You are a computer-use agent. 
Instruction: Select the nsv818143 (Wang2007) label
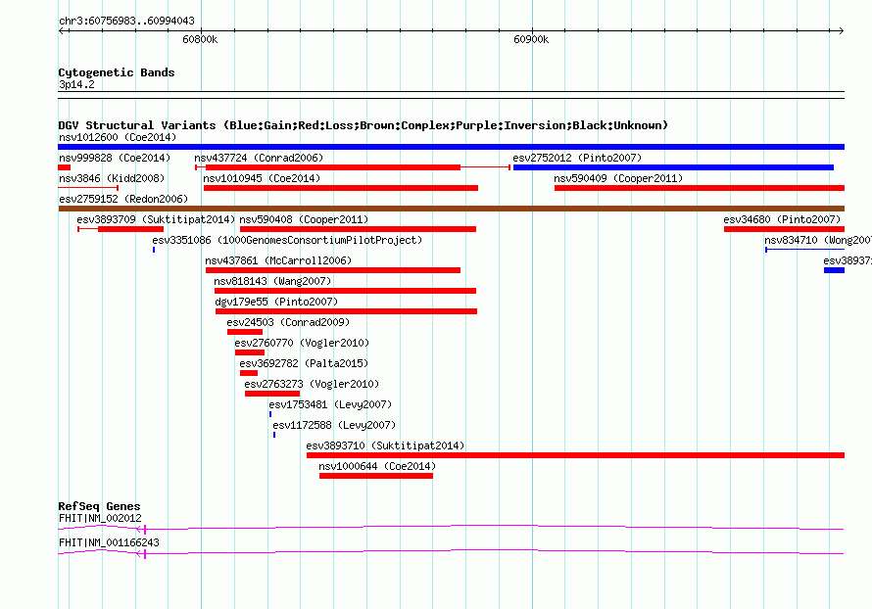coord(272,281)
